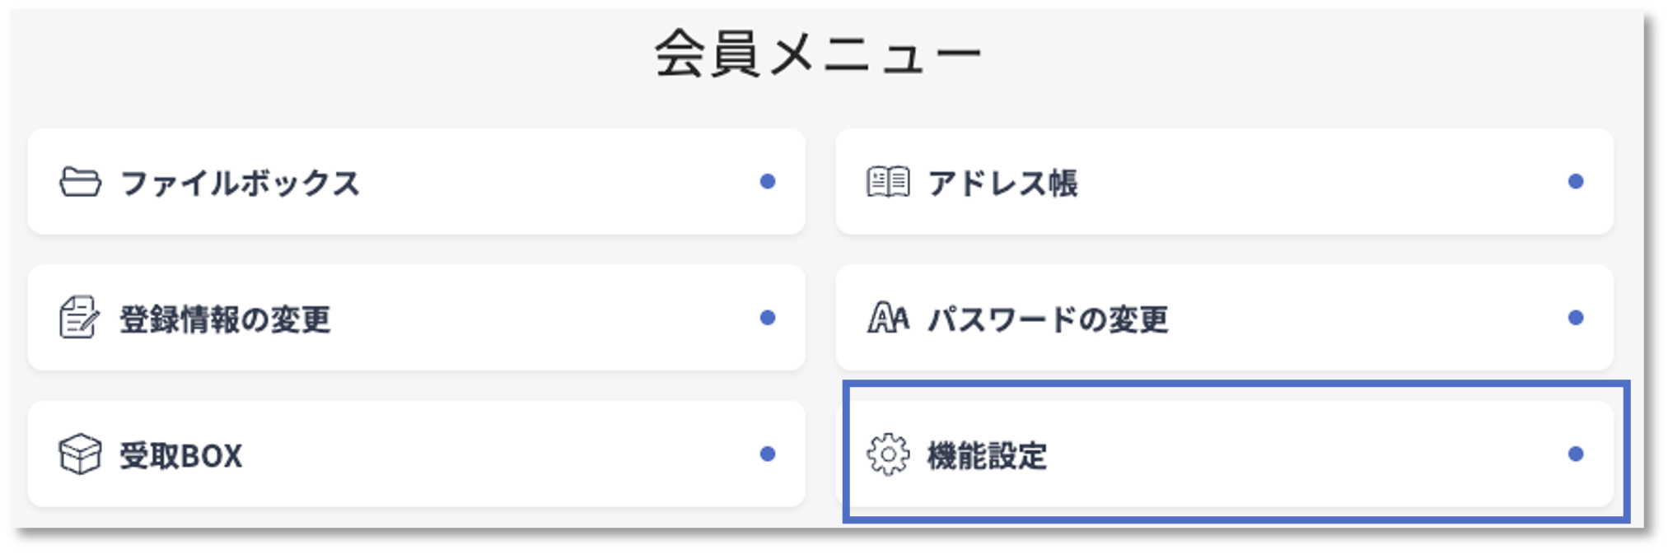Open the highlighted settings gear in 機能設定 card

(886, 454)
